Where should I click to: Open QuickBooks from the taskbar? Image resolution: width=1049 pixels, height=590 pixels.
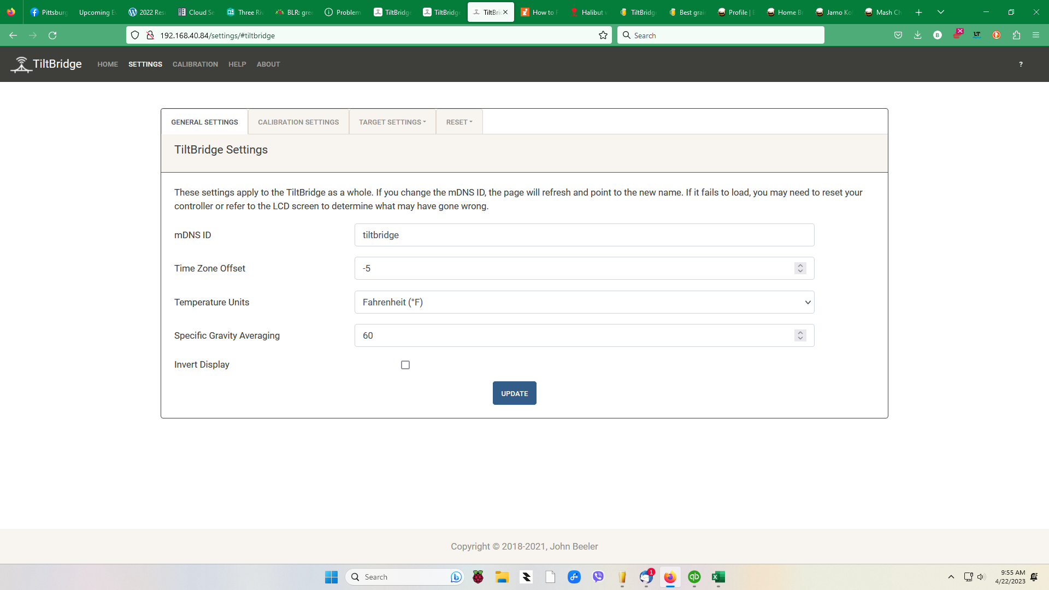click(x=694, y=577)
